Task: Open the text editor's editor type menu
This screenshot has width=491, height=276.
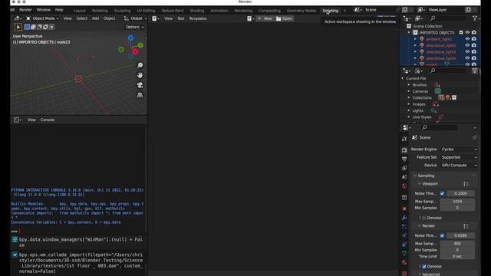Action: [156, 18]
